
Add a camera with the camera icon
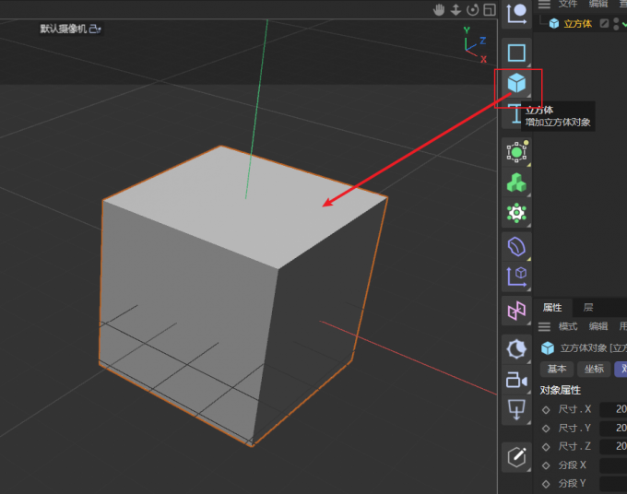[516, 380]
